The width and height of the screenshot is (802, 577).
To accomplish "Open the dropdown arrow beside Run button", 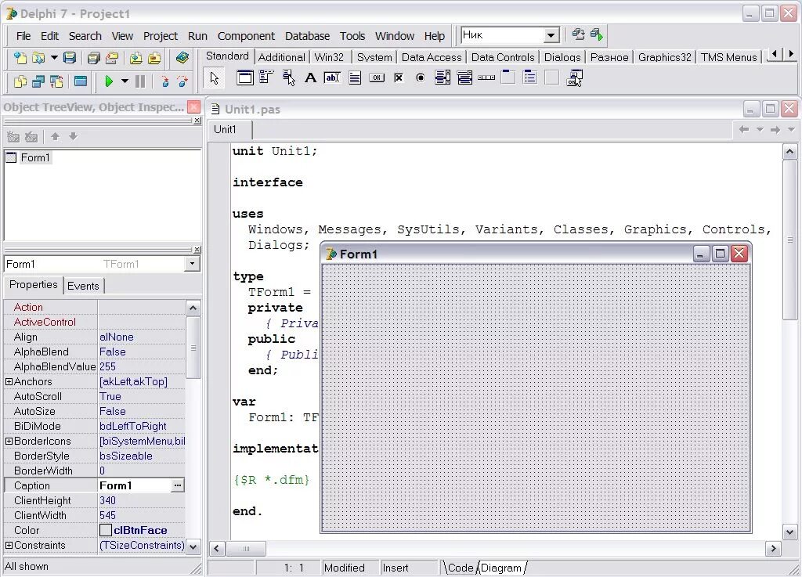I will (125, 81).
